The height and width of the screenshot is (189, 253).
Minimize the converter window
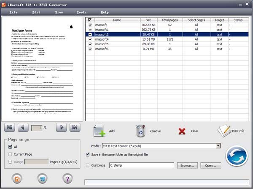tap(240, 5)
